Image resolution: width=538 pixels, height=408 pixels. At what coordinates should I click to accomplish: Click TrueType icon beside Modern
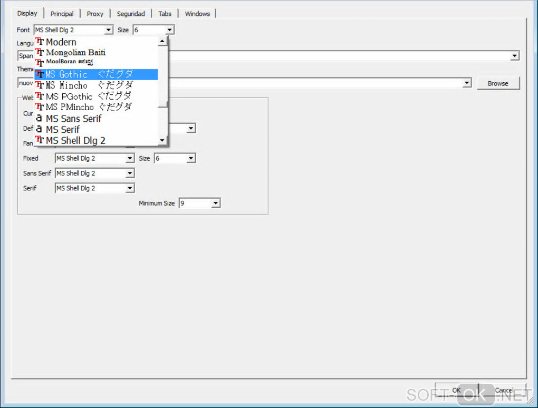tap(40, 42)
